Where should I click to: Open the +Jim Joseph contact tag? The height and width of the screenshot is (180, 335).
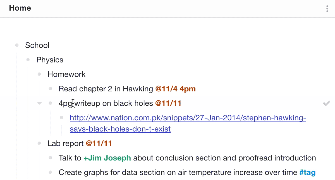(x=107, y=158)
